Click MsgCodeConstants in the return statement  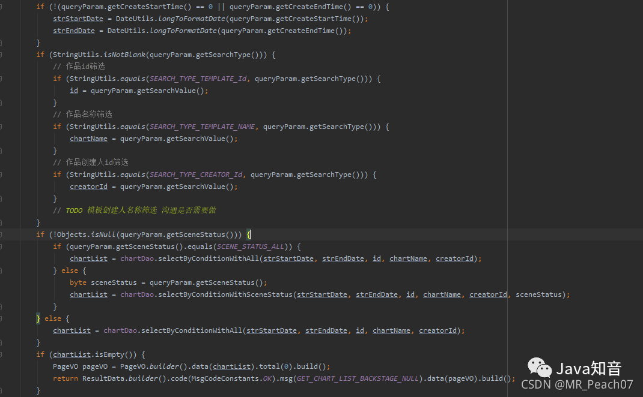click(225, 378)
